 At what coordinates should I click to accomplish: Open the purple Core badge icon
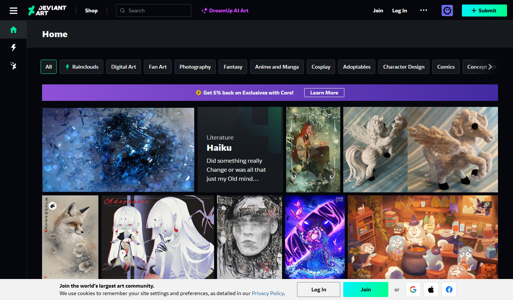coord(447,10)
